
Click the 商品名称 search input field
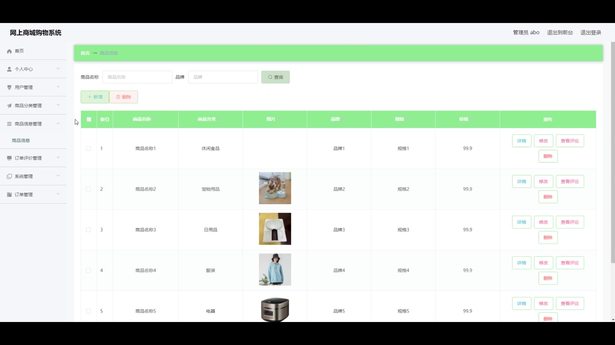coord(137,77)
